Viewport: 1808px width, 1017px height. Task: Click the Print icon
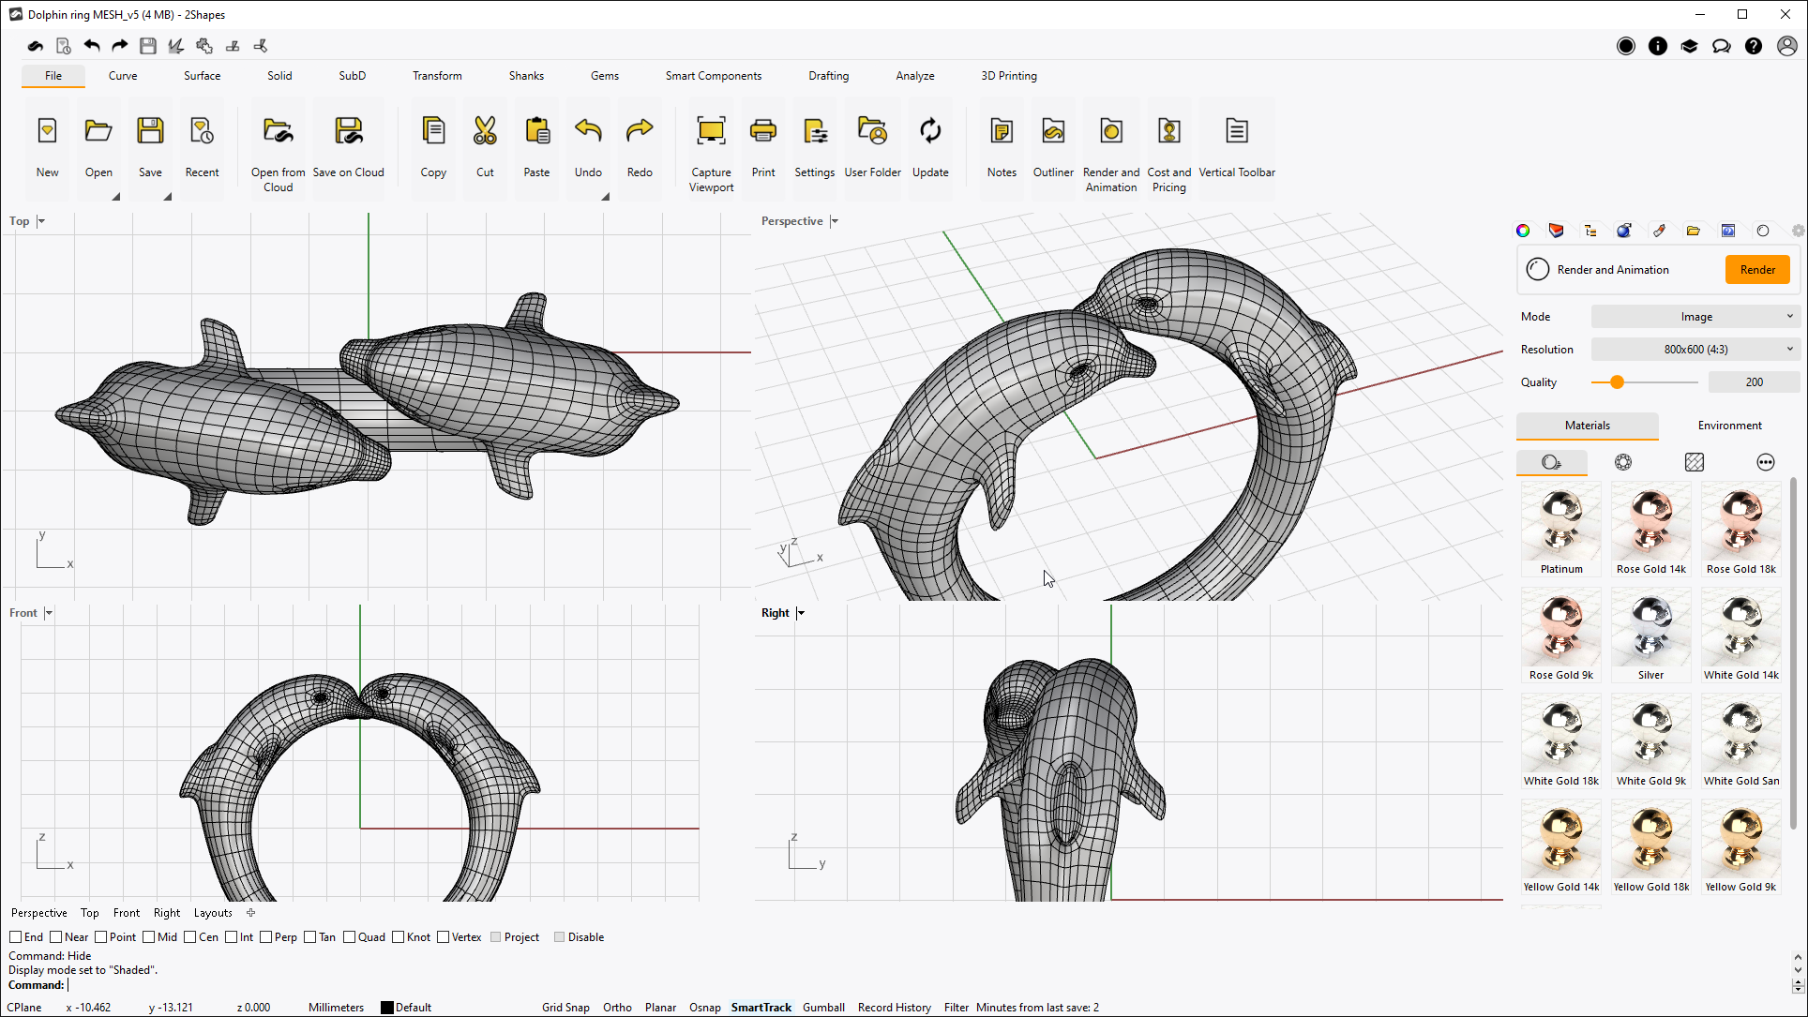coord(763,131)
